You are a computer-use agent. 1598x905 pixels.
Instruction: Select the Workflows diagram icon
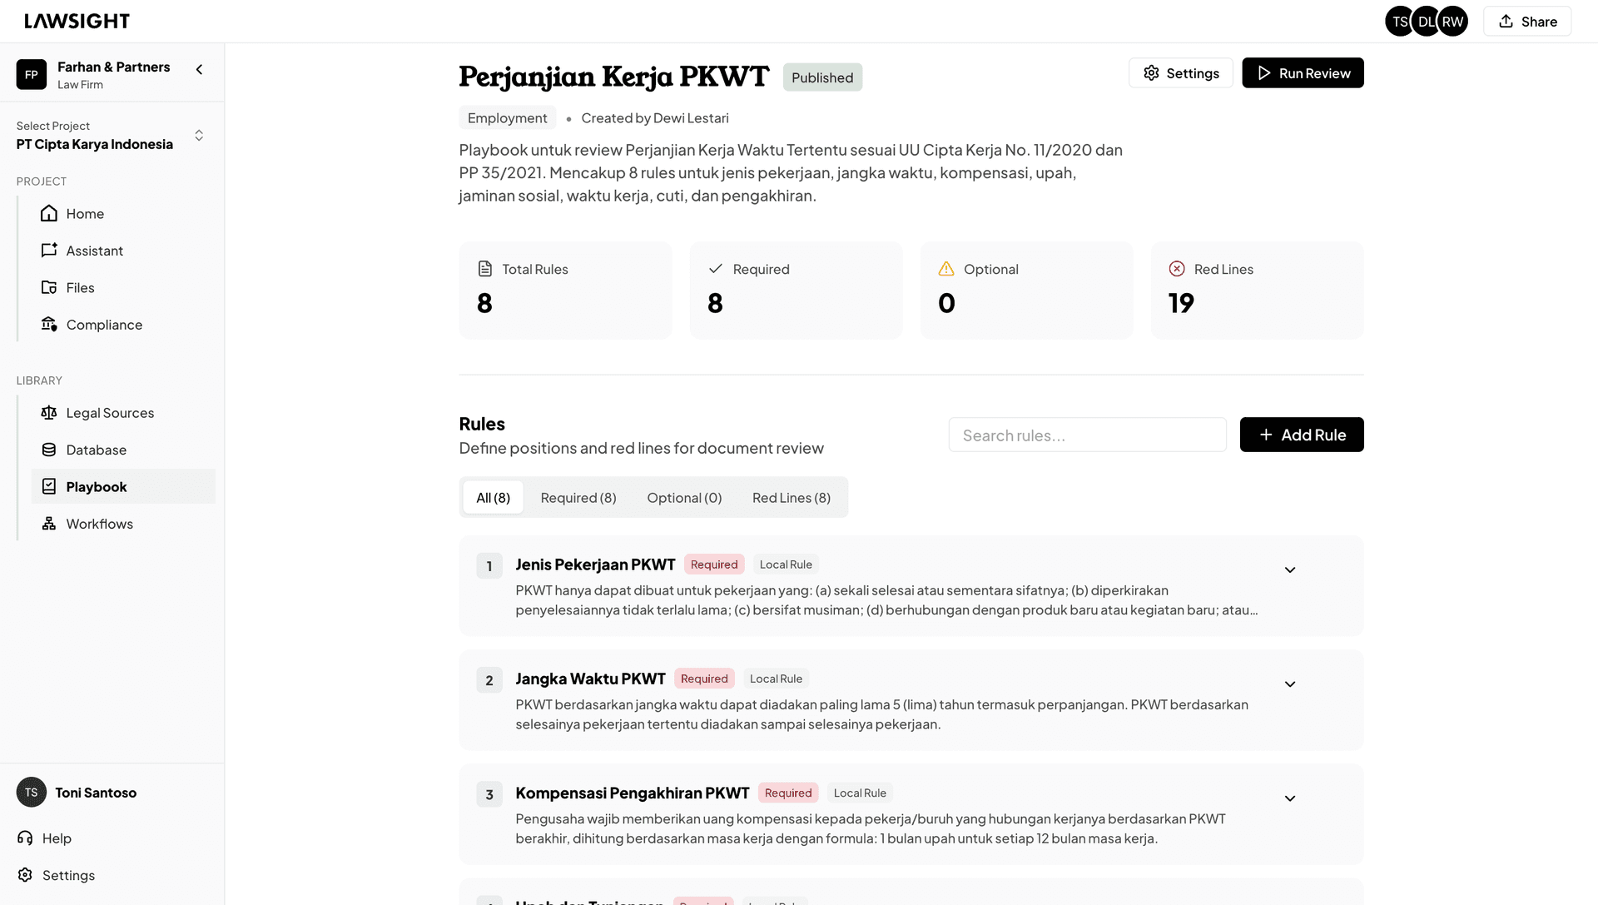point(49,523)
